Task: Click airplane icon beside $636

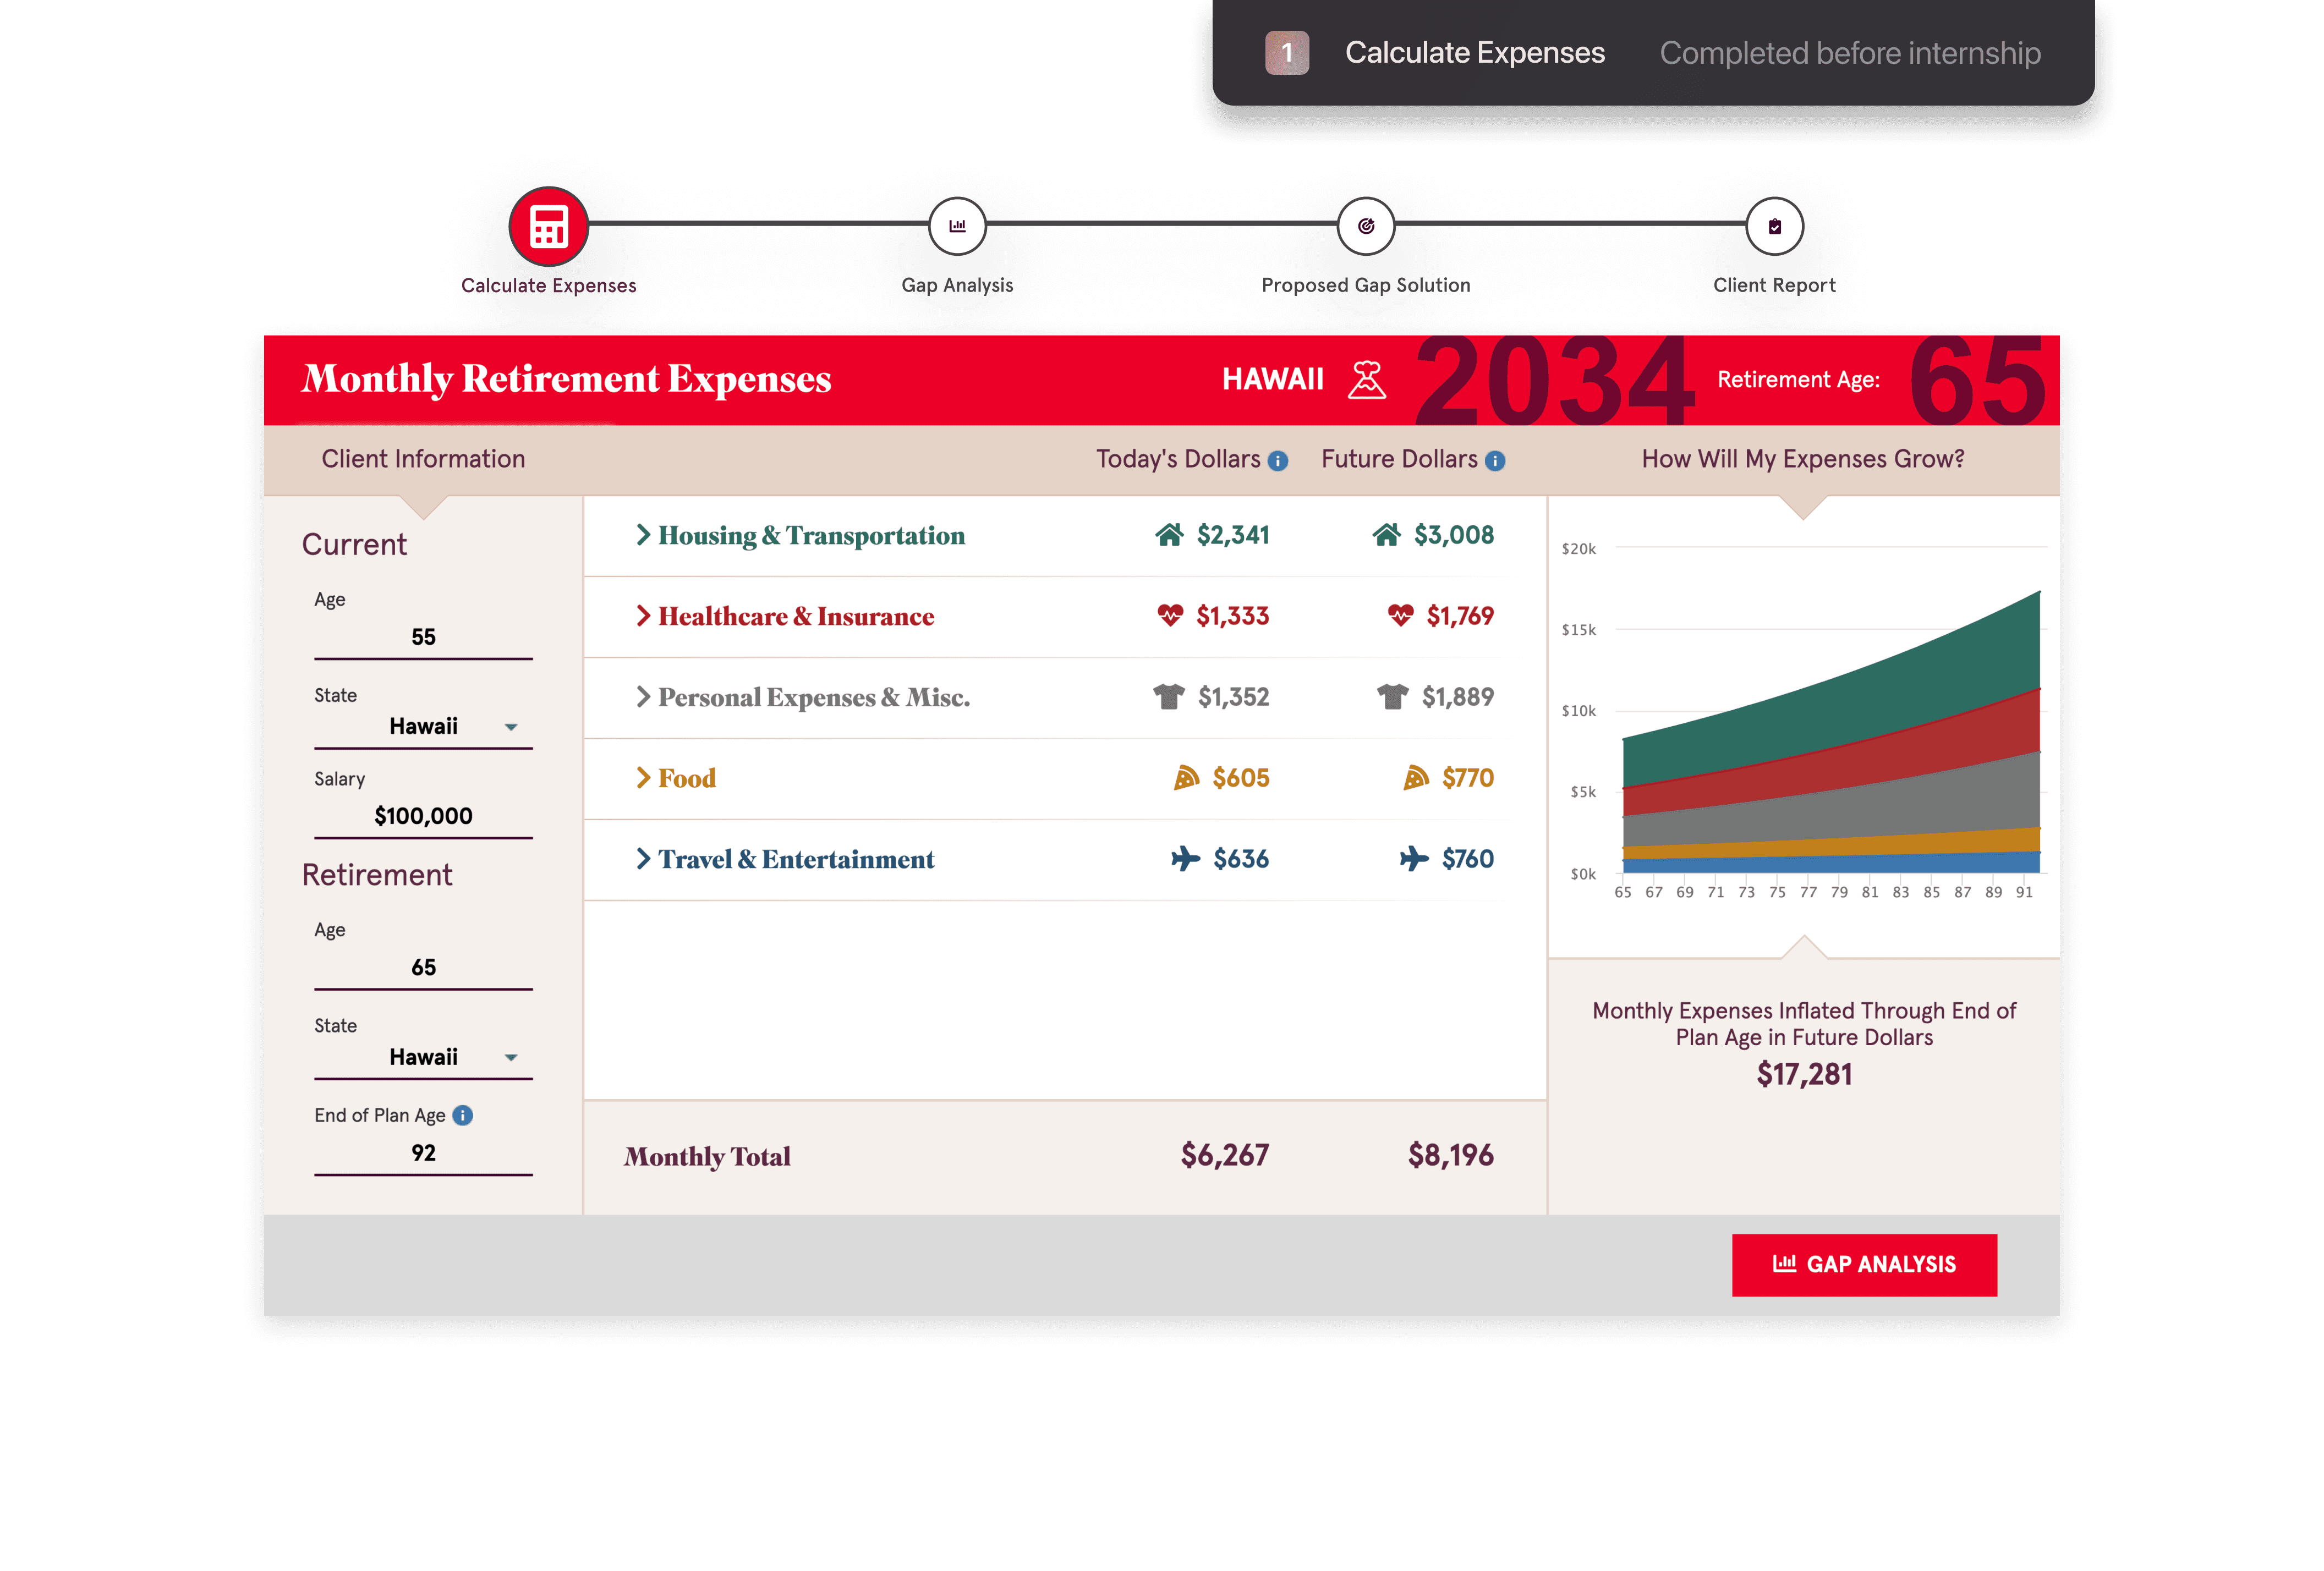Action: tap(1185, 858)
